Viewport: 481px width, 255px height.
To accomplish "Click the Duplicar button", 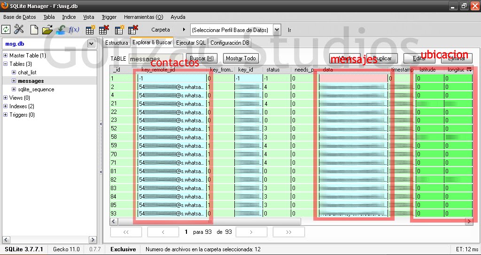I will click(x=382, y=58).
